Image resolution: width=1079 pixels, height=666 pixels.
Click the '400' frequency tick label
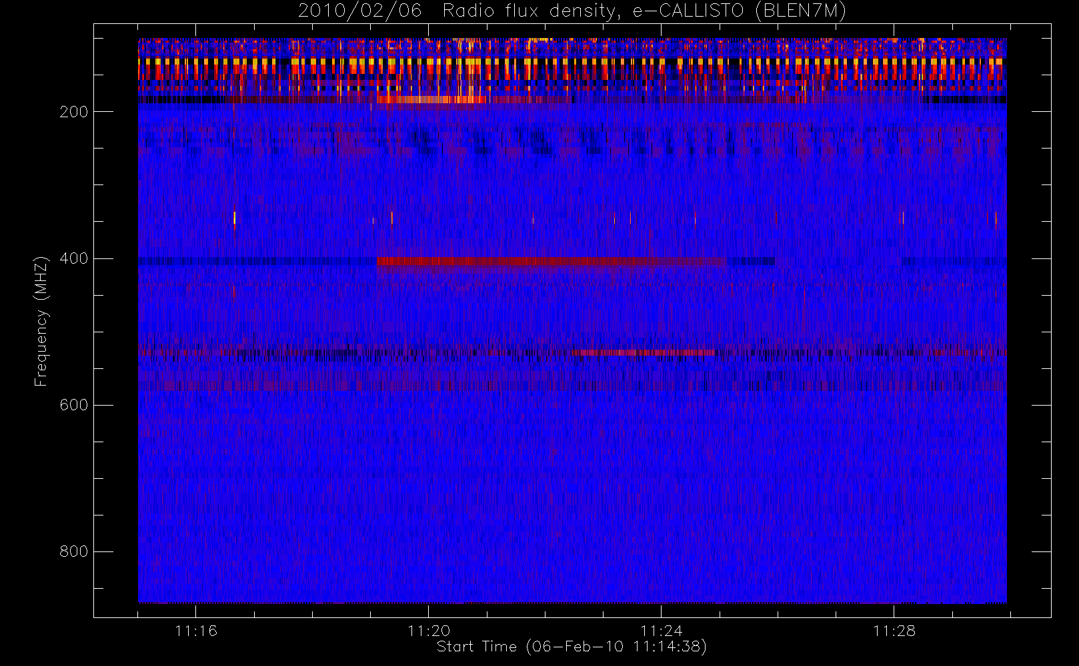coord(74,258)
